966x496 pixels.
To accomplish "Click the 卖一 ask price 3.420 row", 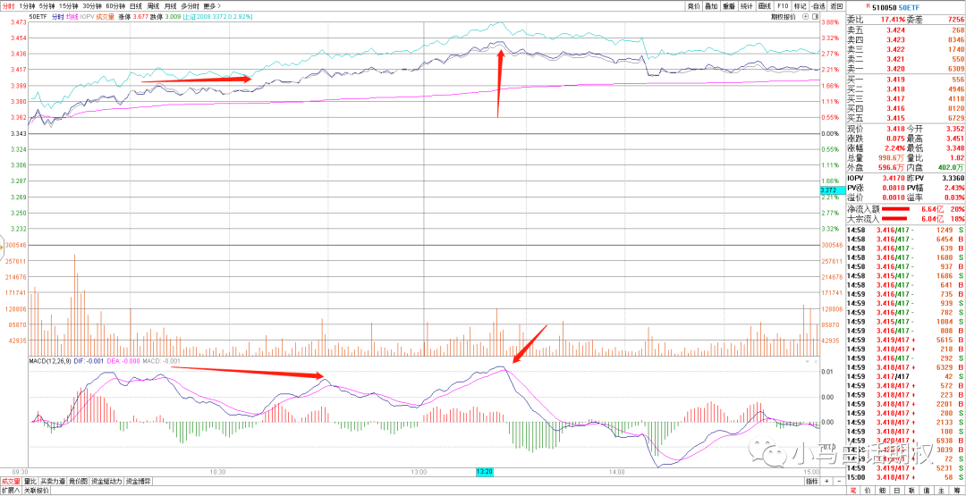I will coord(905,69).
